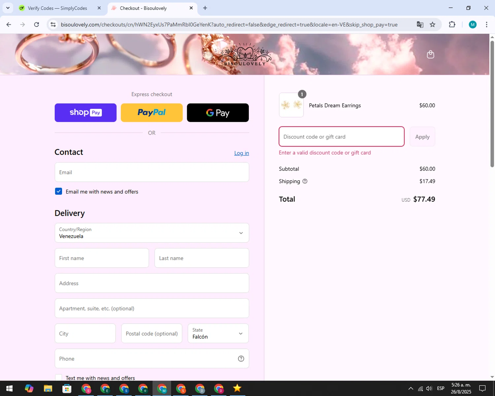Focus the Email input field

[x=152, y=172]
